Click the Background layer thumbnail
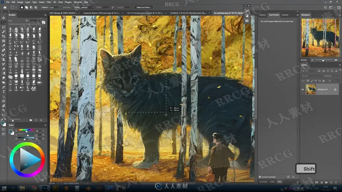Viewport: 342px width, 192px height. point(311,89)
